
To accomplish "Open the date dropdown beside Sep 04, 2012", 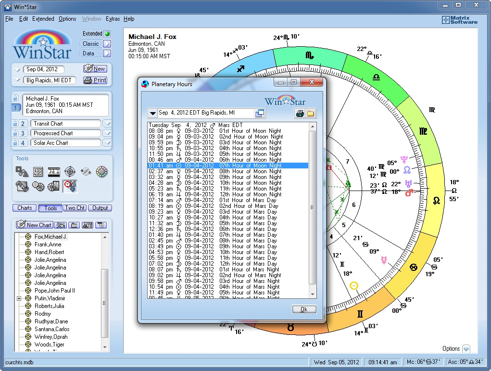I will click(17, 70).
